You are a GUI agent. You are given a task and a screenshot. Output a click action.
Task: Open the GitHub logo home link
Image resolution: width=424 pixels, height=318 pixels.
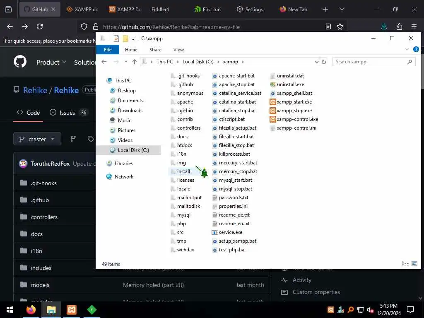(x=20, y=62)
